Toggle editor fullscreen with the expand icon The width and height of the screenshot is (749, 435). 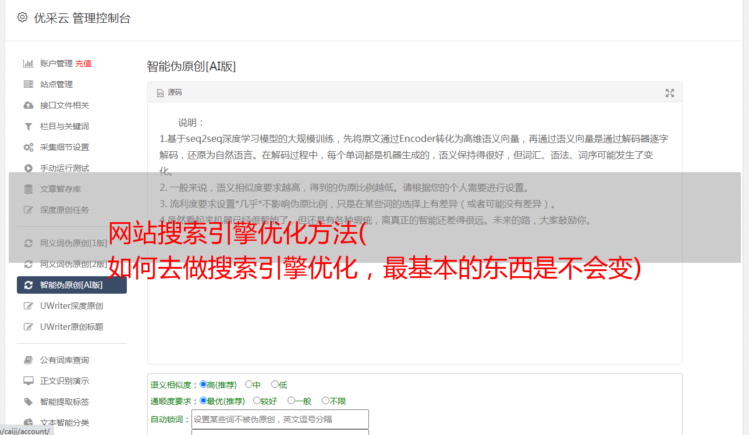670,93
